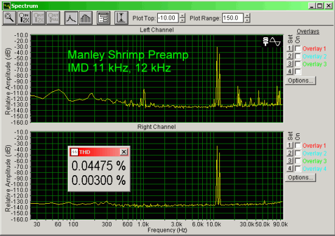Open the spectrum settings list icon
335x236 pixels.
[104, 18]
